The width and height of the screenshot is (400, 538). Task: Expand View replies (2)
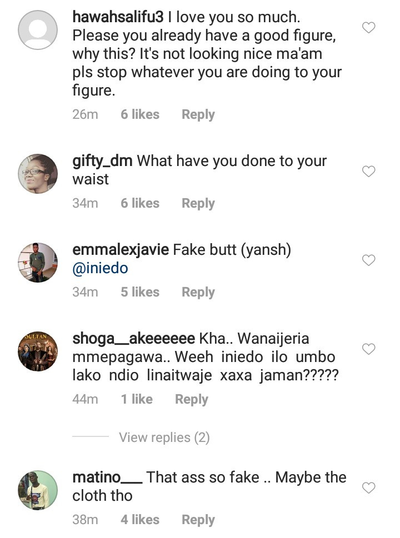[x=164, y=438]
